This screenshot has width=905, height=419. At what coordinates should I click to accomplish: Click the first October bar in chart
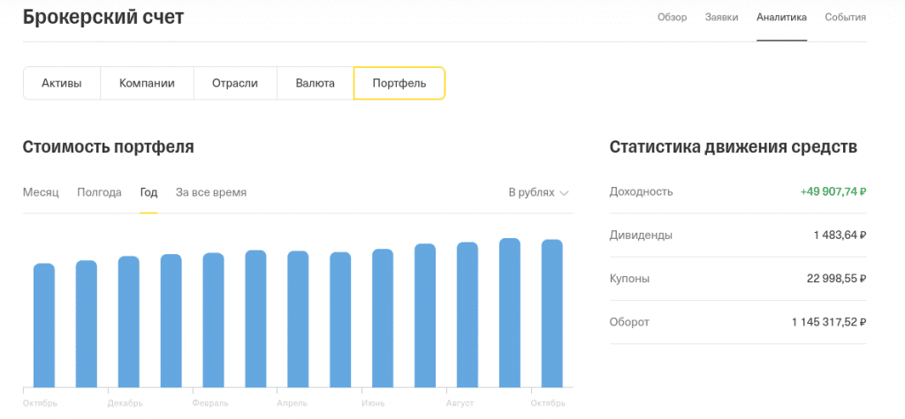pos(44,325)
